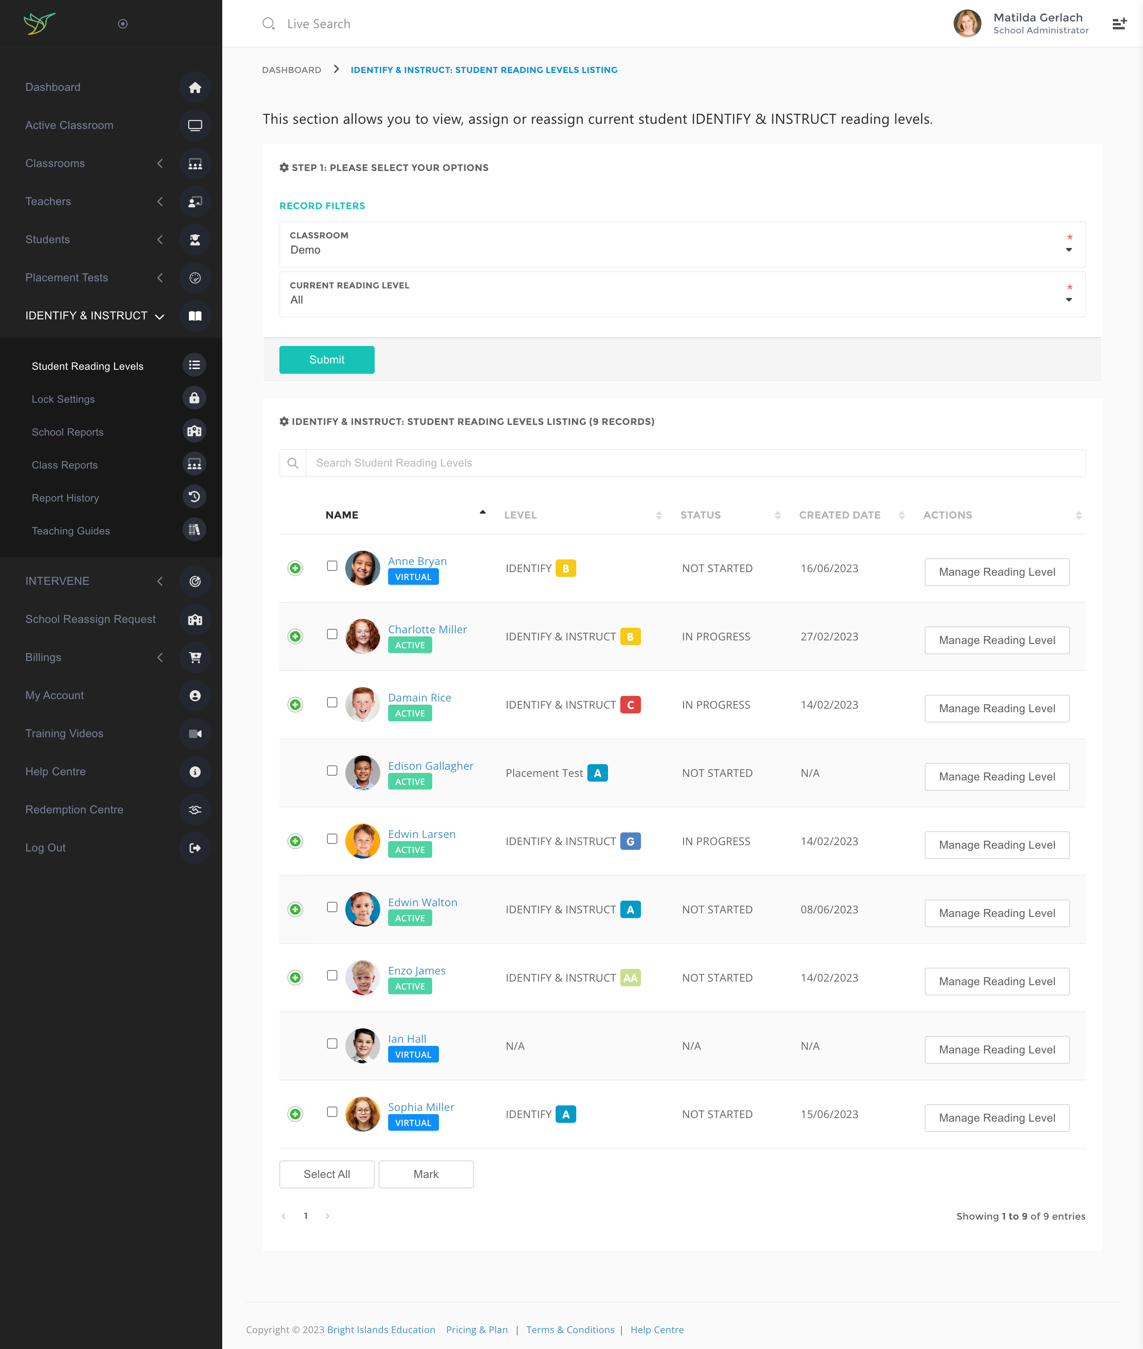
Task: Click the Search Student Reading Levels field
Action: click(x=695, y=462)
